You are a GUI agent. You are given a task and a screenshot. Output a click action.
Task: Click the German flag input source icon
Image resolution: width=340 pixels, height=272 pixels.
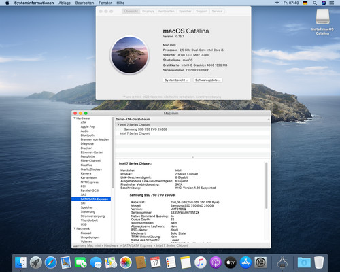point(305,3)
